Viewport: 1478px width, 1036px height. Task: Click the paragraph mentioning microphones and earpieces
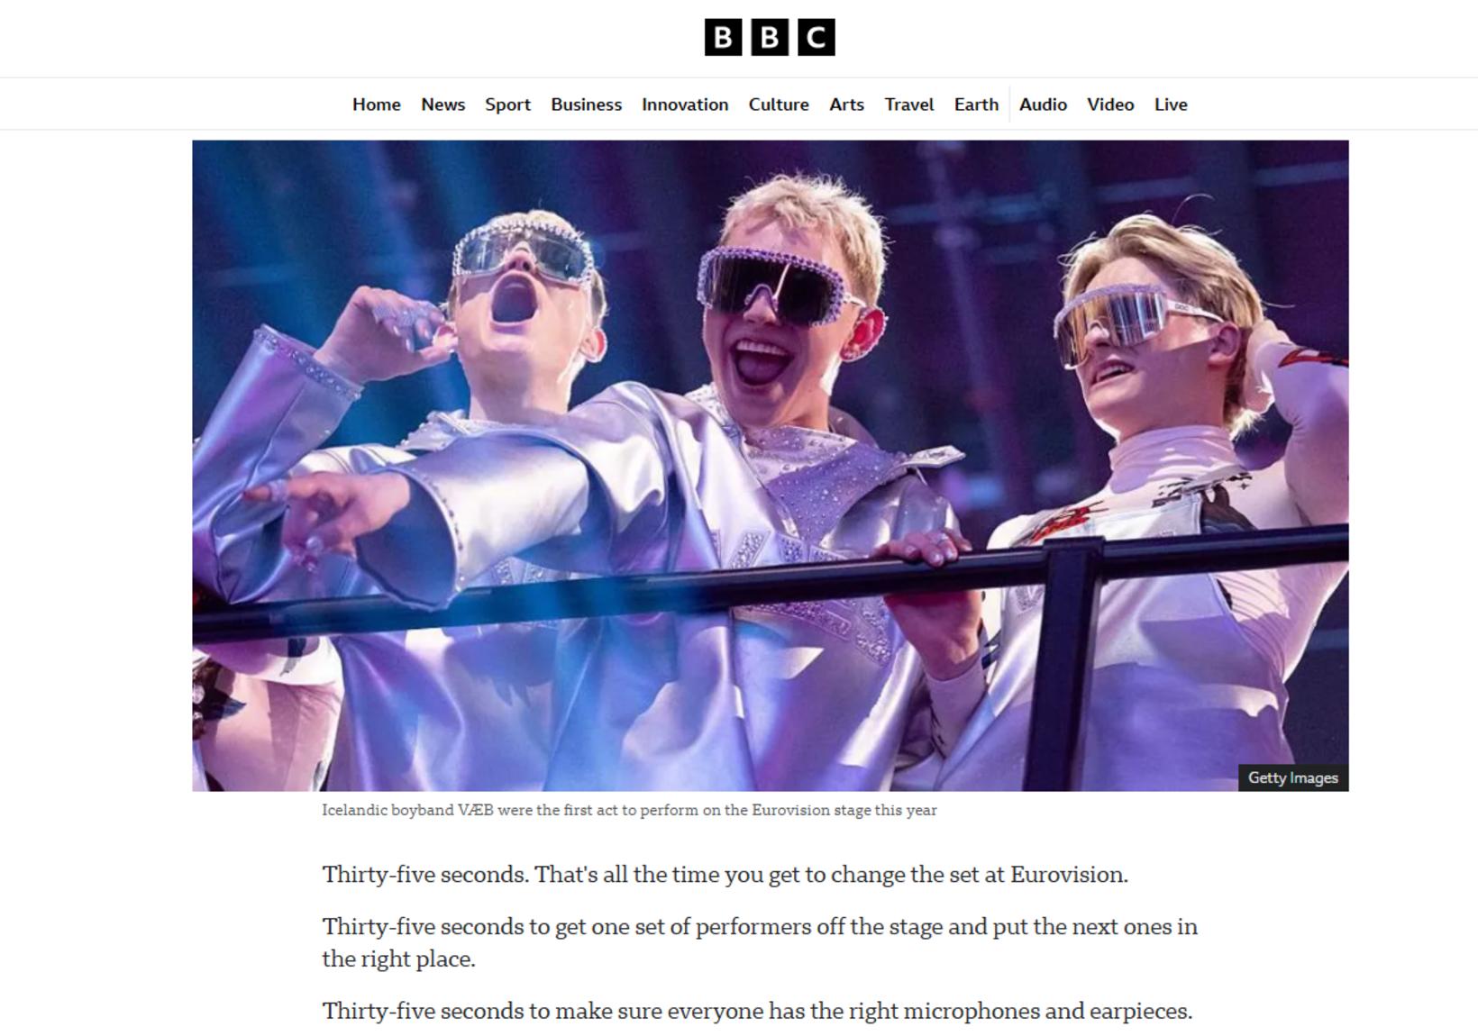[757, 1011]
